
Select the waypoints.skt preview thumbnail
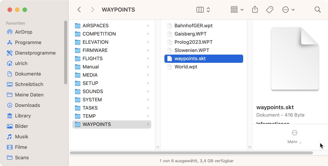[x=295, y=59]
